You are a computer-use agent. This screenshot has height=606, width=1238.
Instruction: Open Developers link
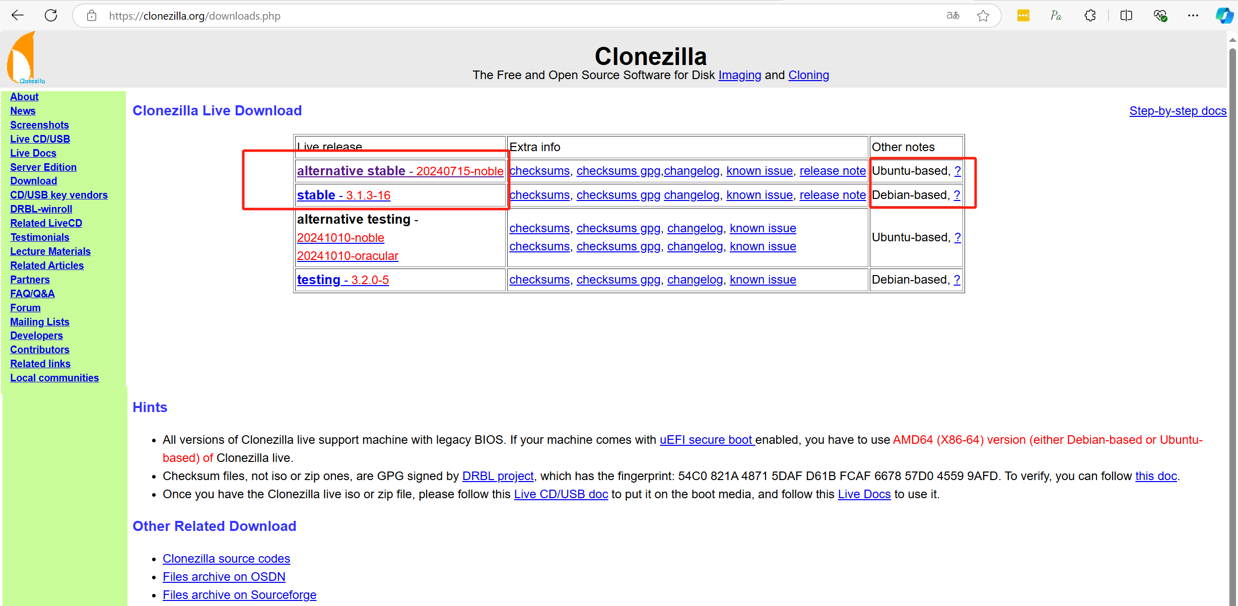point(36,335)
